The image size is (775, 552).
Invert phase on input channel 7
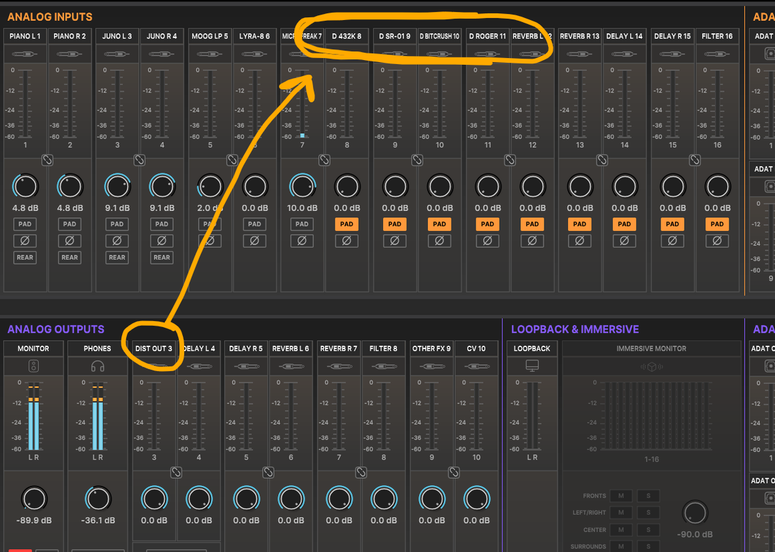point(302,241)
